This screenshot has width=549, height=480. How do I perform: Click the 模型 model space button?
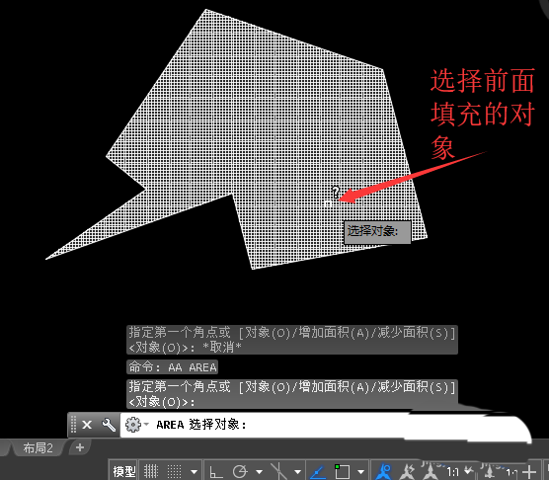tap(124, 471)
